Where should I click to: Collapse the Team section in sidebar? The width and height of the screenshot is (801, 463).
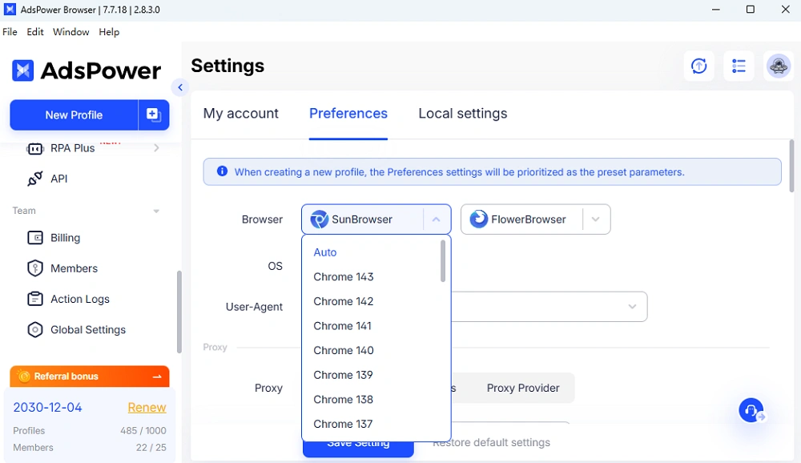coord(156,211)
